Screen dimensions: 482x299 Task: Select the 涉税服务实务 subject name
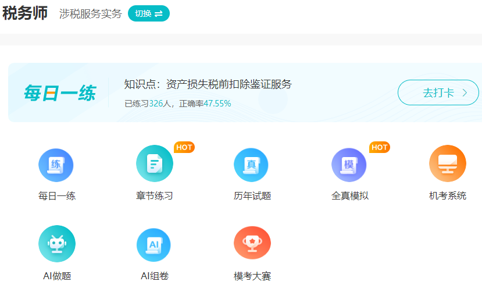coord(91,14)
